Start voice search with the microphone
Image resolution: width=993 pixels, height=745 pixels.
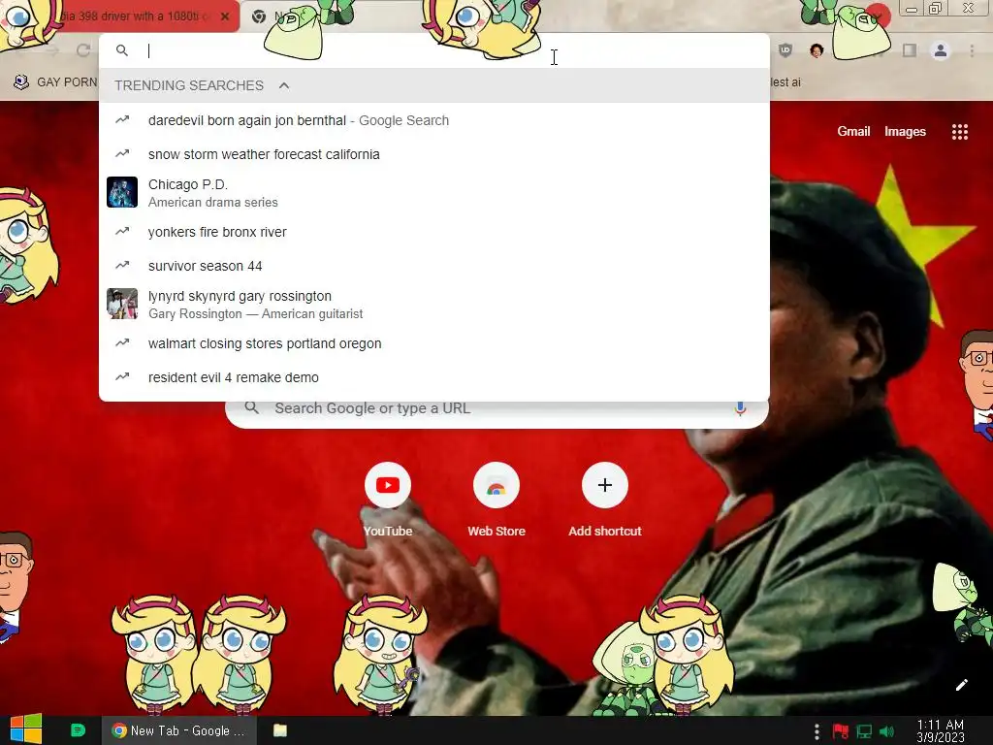(x=740, y=408)
